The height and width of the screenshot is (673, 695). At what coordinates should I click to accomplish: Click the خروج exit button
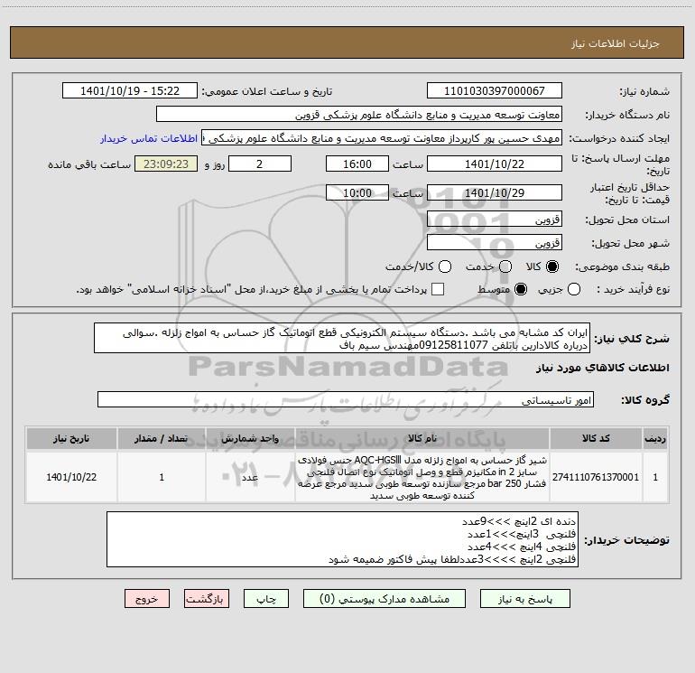147,599
